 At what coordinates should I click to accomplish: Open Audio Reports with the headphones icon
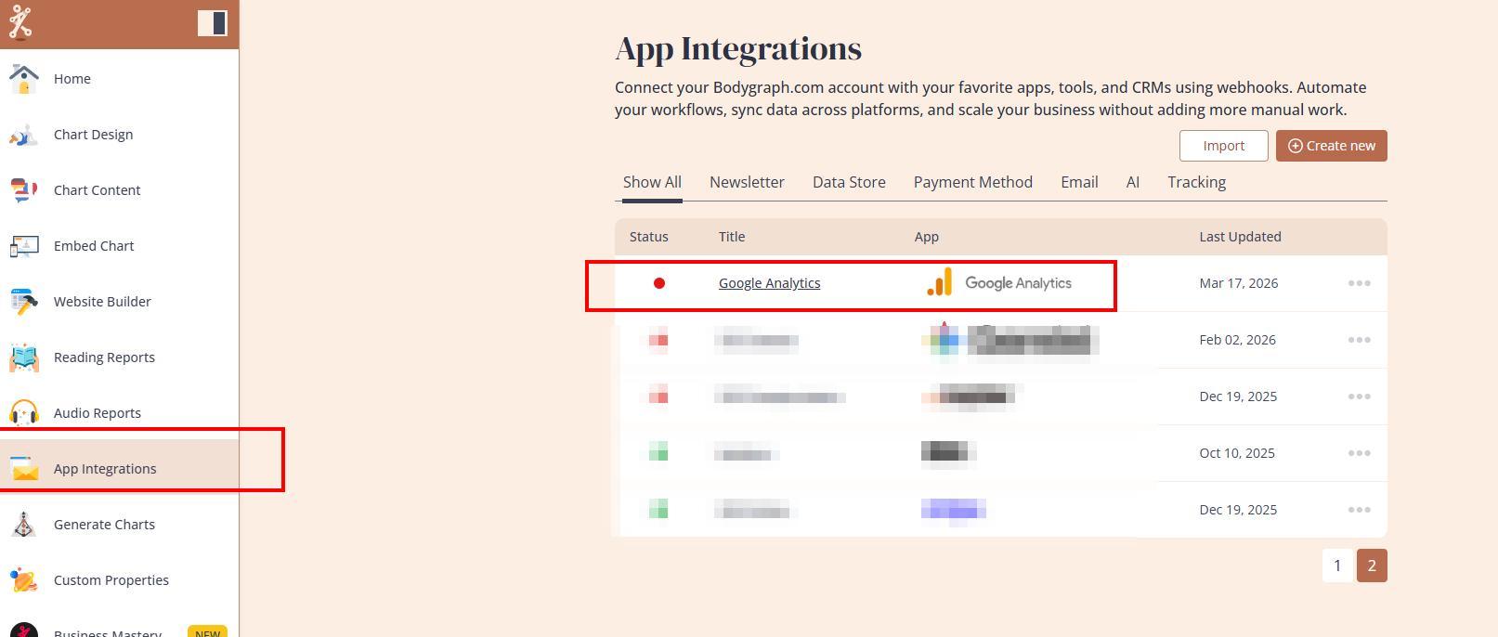point(24,413)
